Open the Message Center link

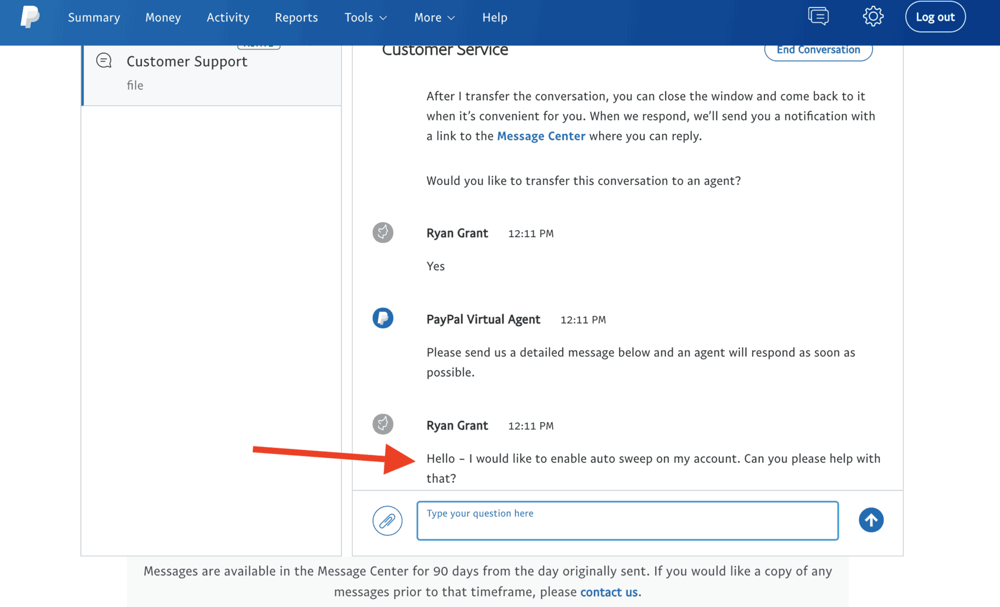tap(540, 136)
